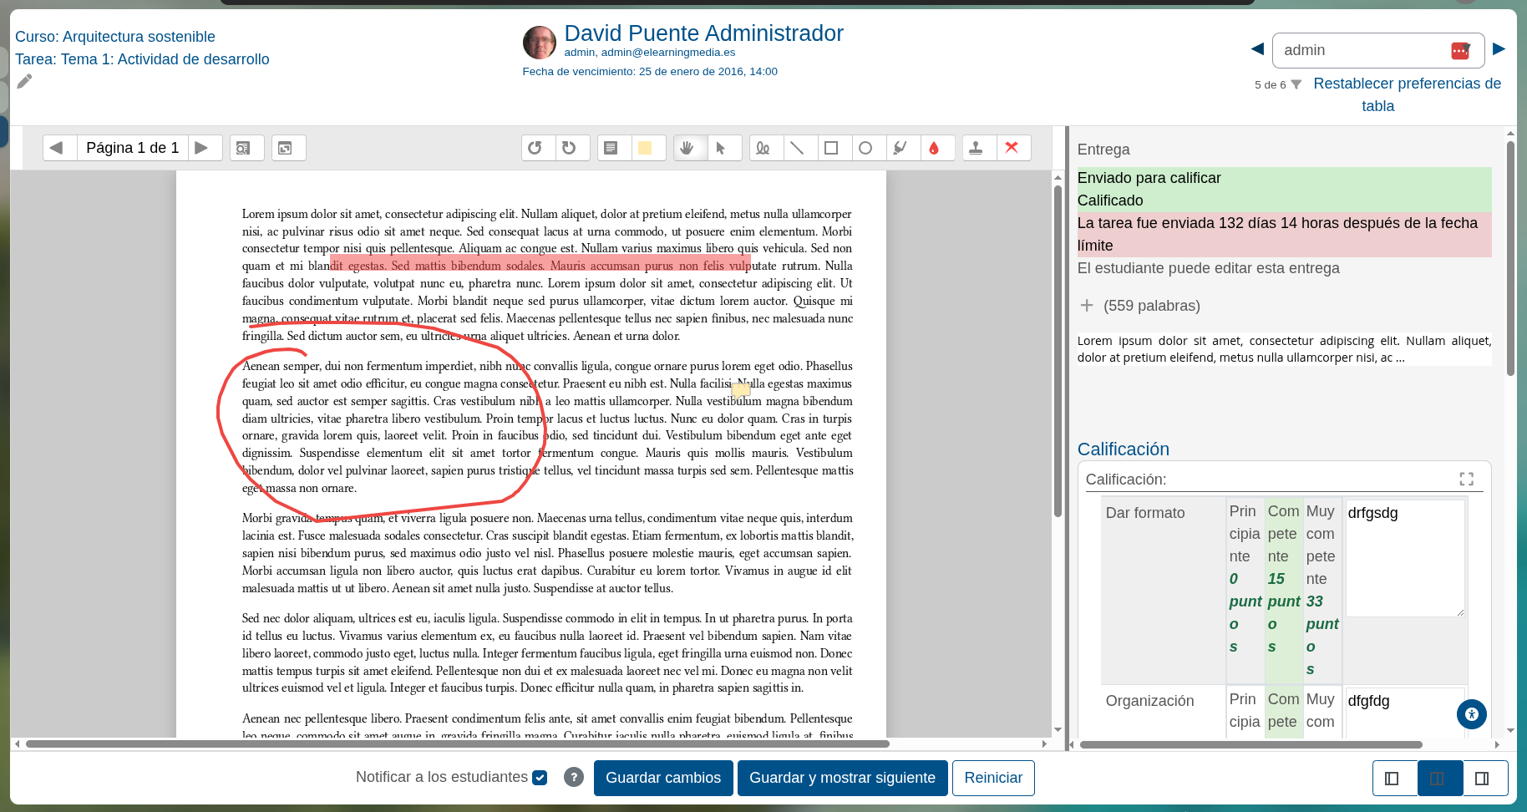Switch to split panel layout

pos(1440,779)
